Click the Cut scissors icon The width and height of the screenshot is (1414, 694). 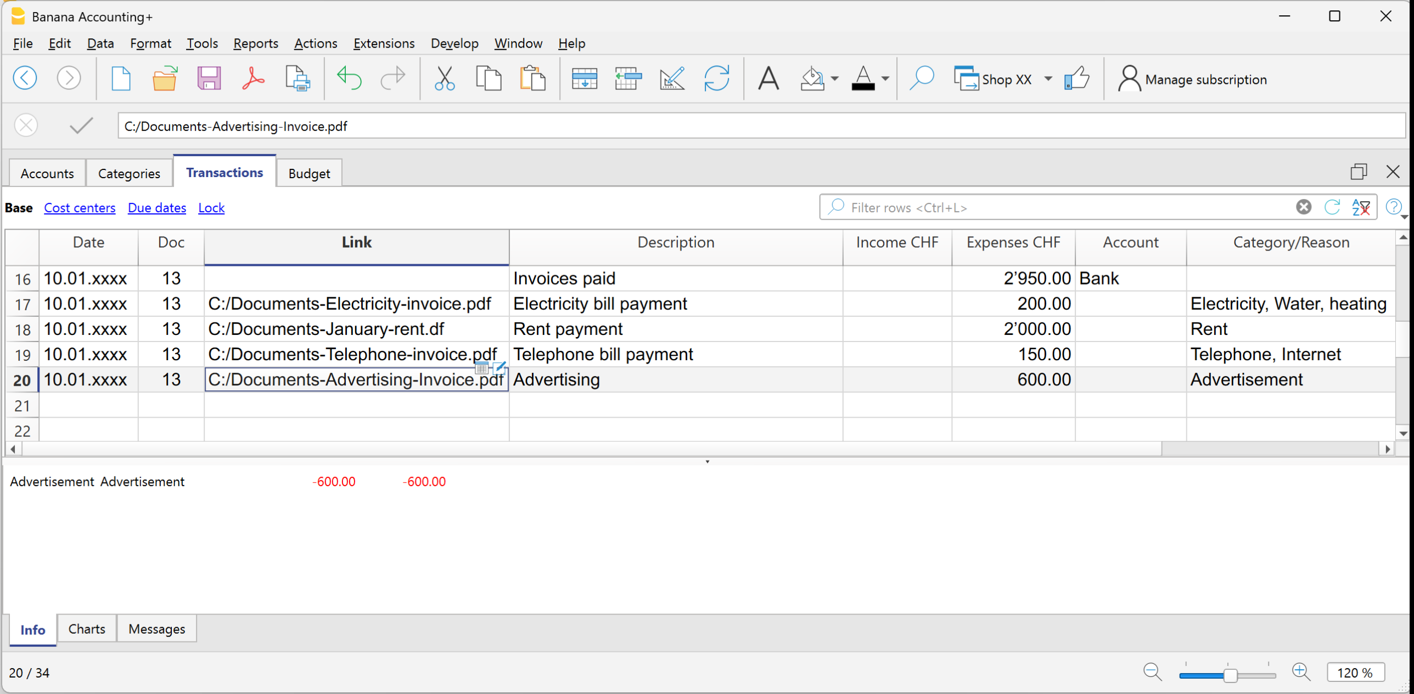coord(444,78)
